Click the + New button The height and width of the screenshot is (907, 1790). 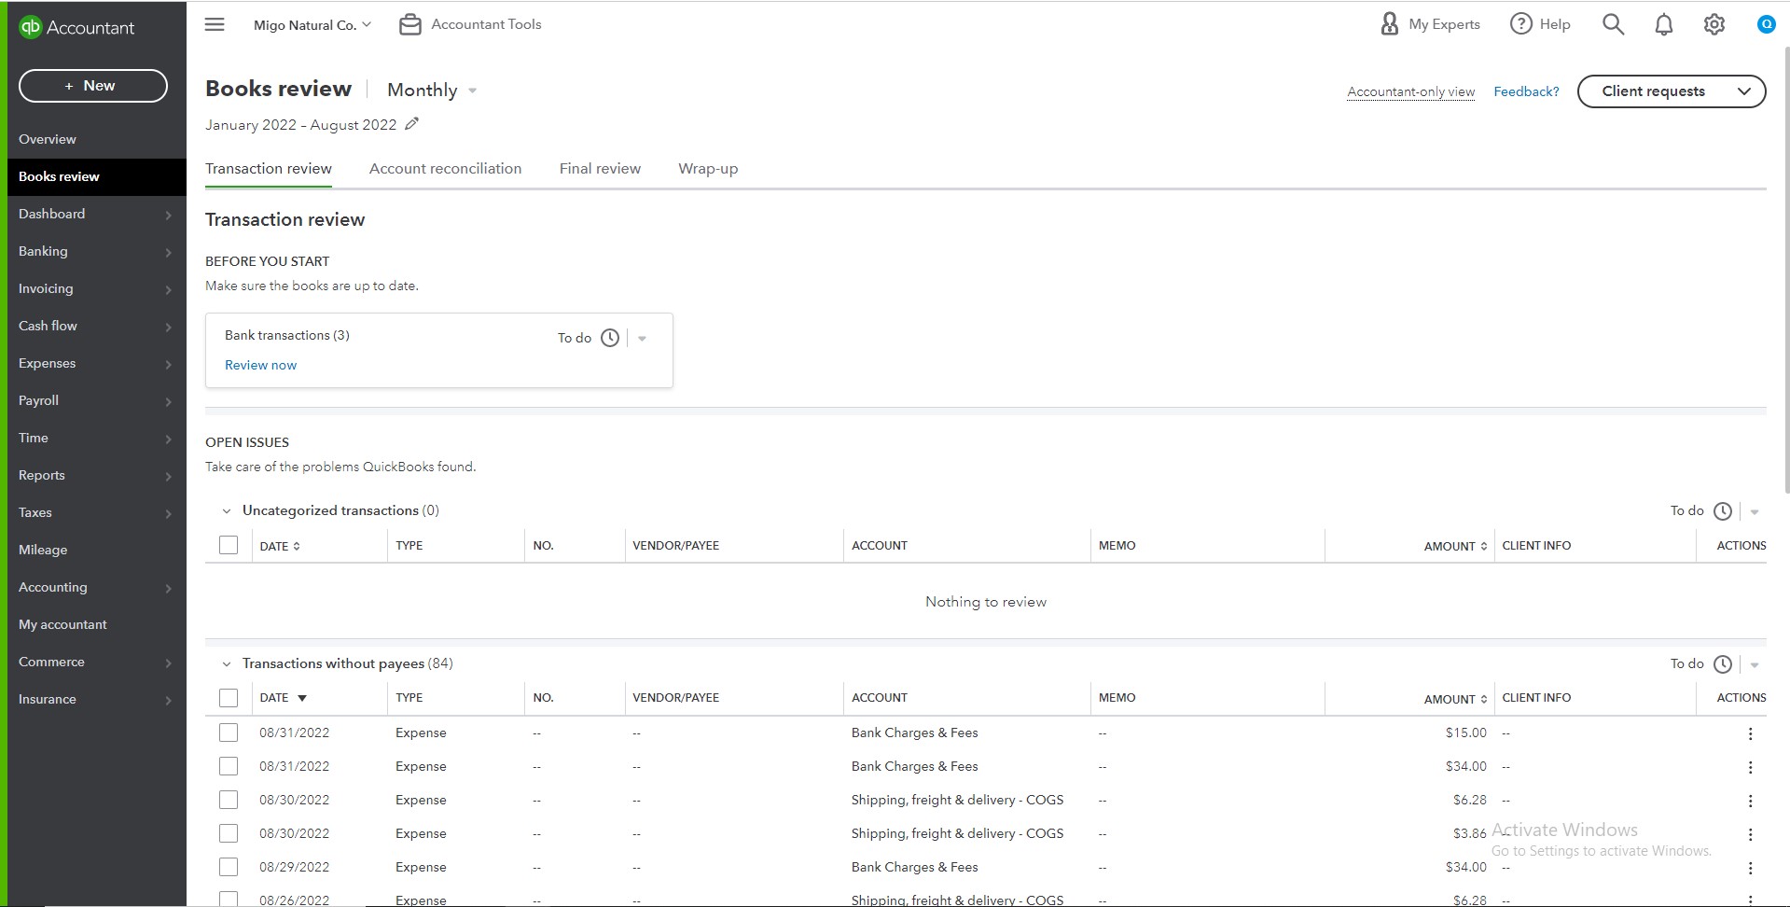click(x=93, y=86)
